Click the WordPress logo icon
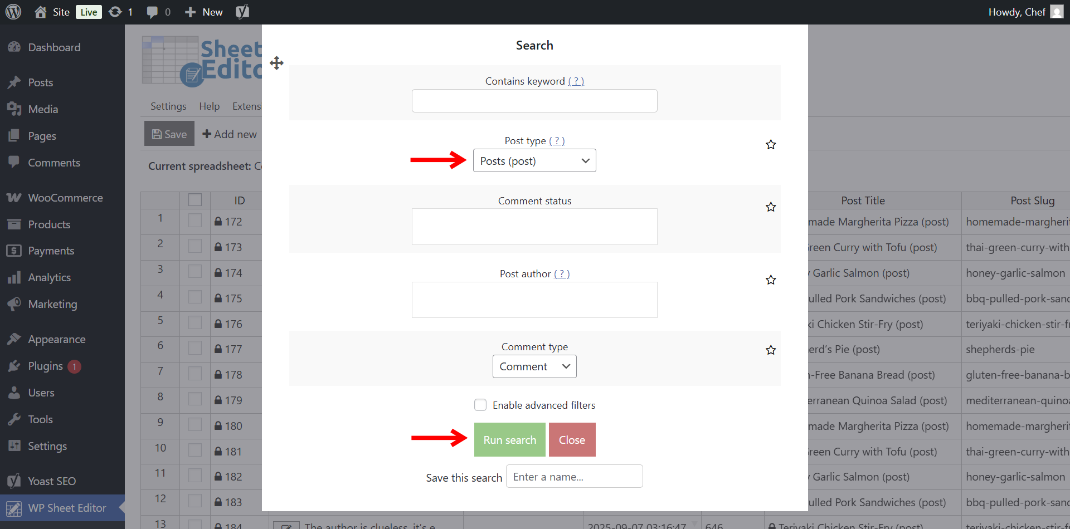 pyautogui.click(x=13, y=12)
